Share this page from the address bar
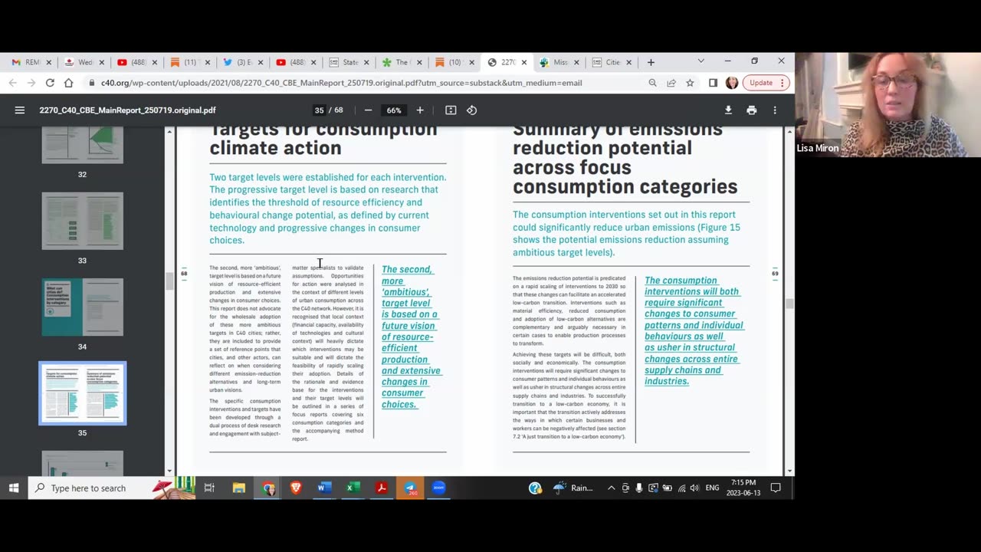This screenshot has width=981, height=552. [x=671, y=83]
